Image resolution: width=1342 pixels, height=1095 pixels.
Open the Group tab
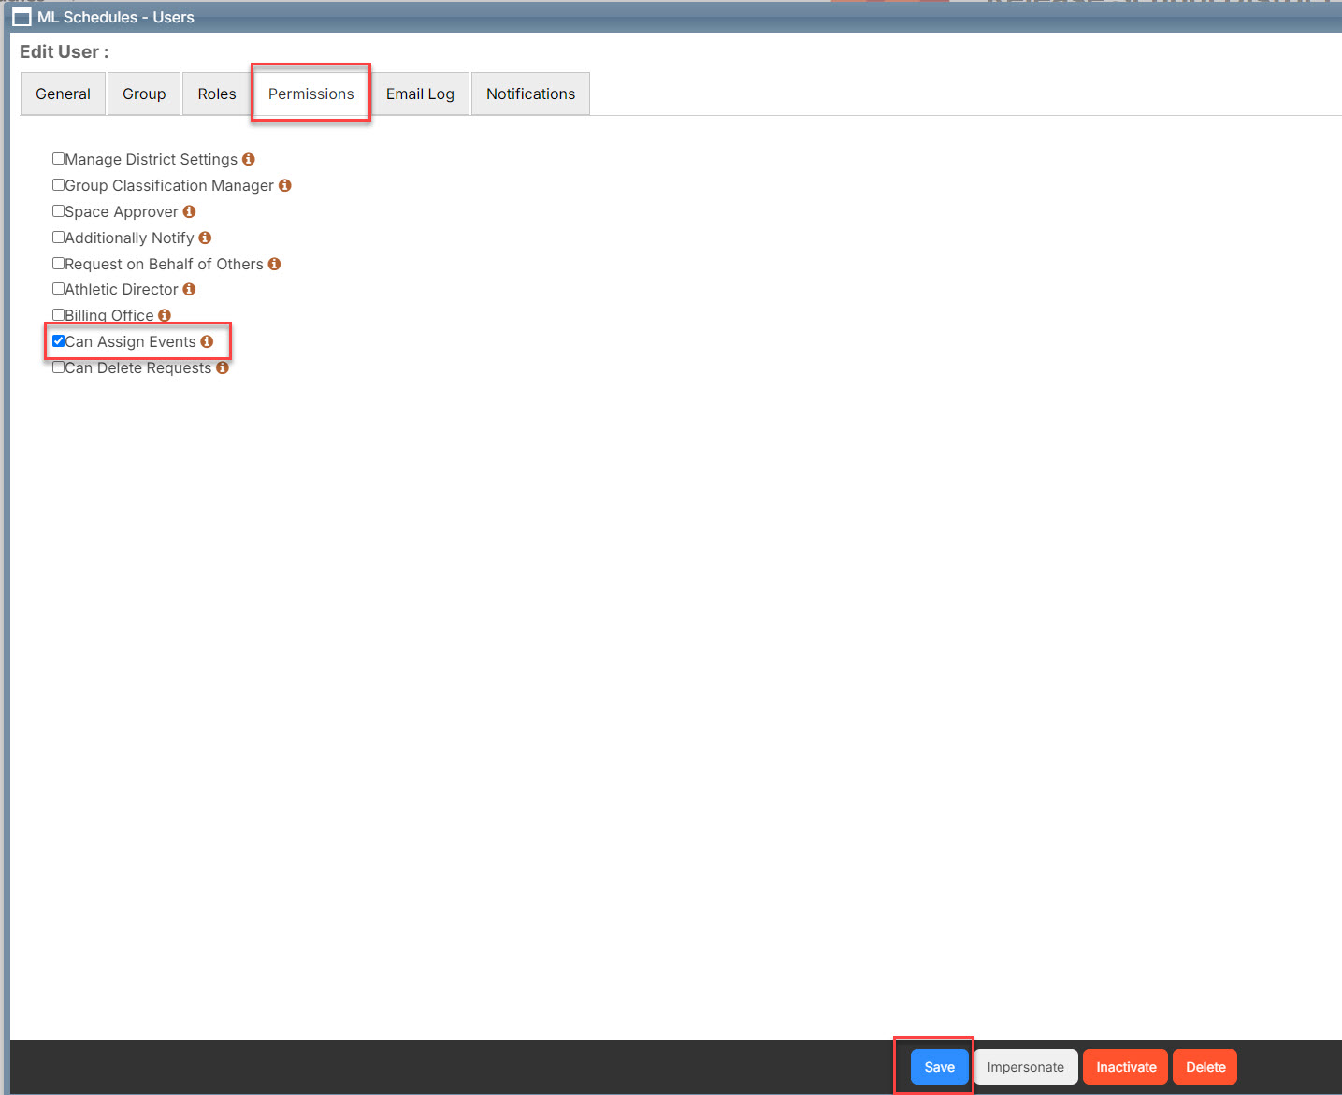(x=144, y=94)
